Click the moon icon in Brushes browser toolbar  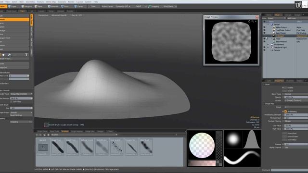[x=44, y=135]
